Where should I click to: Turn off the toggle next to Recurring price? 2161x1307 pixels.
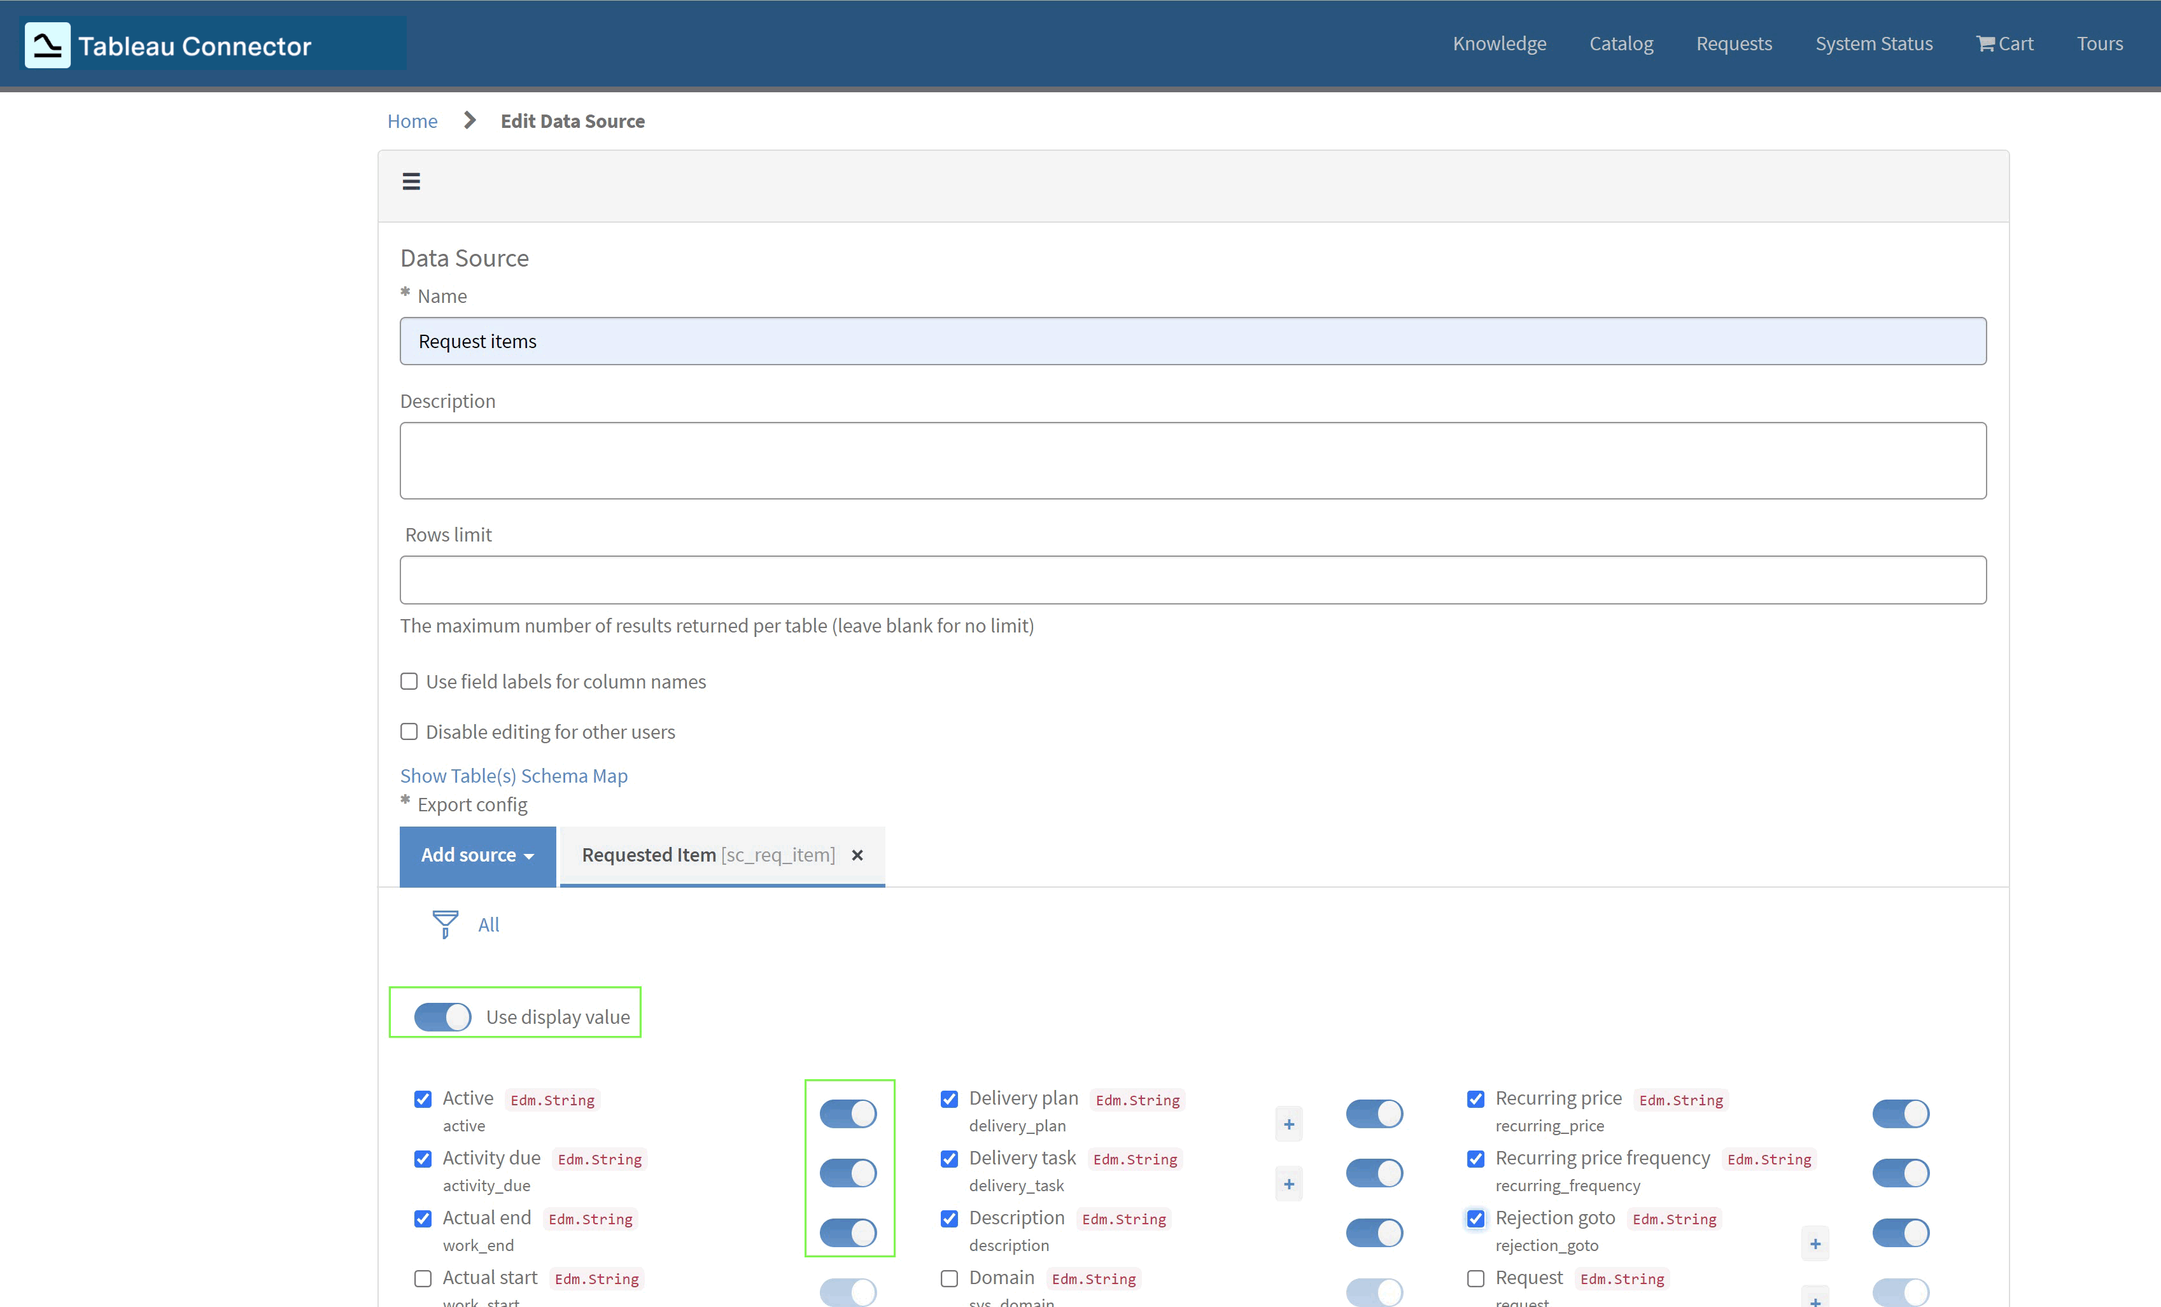1901,1114
